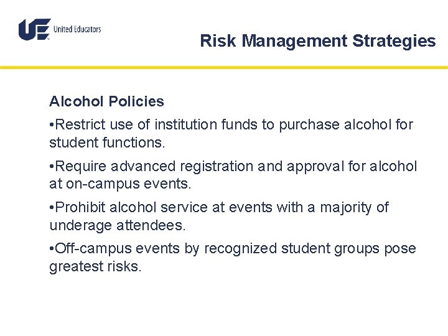448x336 pixels.
Task: Click the word 'purchase' in first bullet
Action: 309,125
